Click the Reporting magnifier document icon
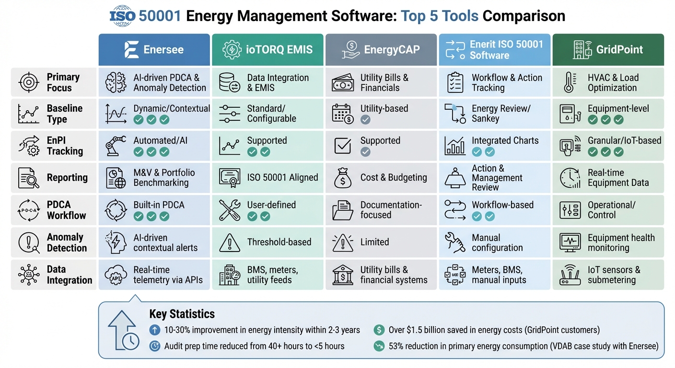Image resolution: width=675 pixels, height=368 pixels. pos(29,178)
